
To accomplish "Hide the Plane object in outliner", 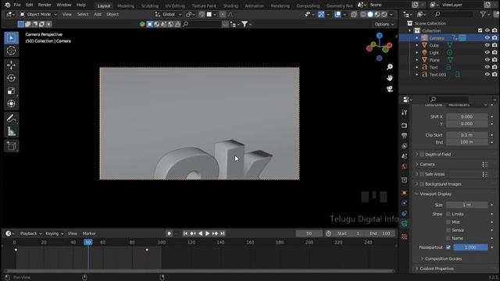I will pyautogui.click(x=487, y=60).
